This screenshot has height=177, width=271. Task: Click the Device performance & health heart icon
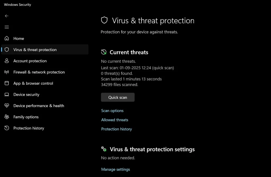point(7,106)
